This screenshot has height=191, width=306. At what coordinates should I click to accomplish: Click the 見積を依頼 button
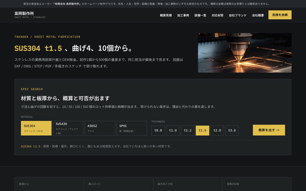(x=280, y=15)
